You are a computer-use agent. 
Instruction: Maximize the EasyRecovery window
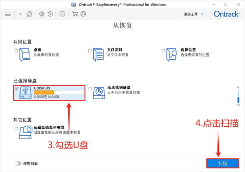pos(226,4)
